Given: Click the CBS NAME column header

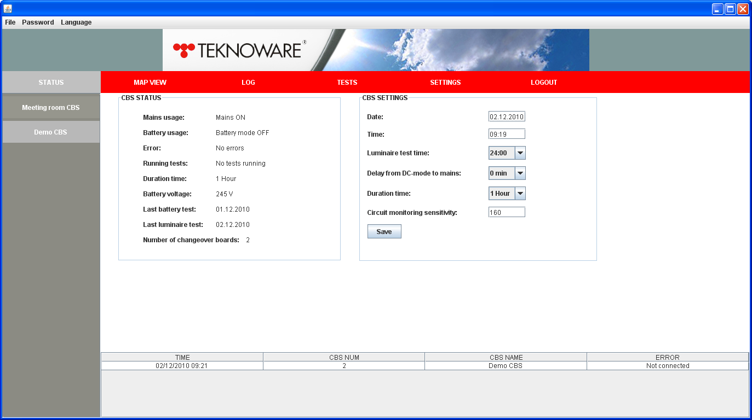Looking at the screenshot, I should pos(506,357).
